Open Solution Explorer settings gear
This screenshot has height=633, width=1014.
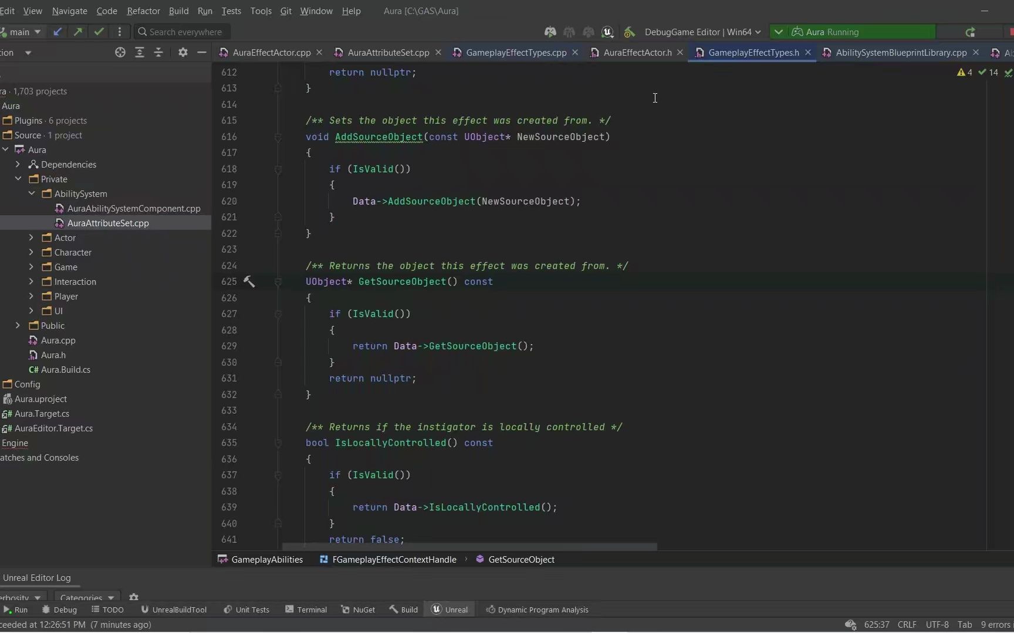point(182,52)
